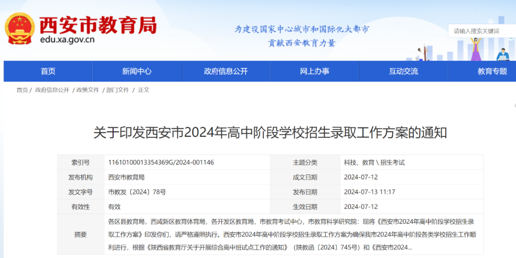
Task: Click index number 11610100013354369G/2024-001146
Action: (161, 162)
